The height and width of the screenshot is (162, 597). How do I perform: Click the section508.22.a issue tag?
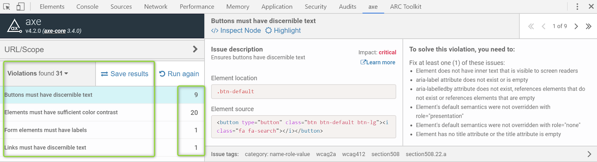click(426, 154)
